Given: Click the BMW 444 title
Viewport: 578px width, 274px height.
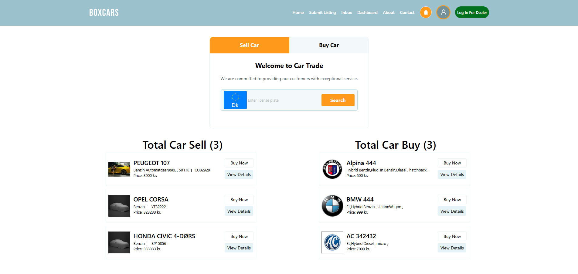Looking at the screenshot, I should (x=360, y=199).
